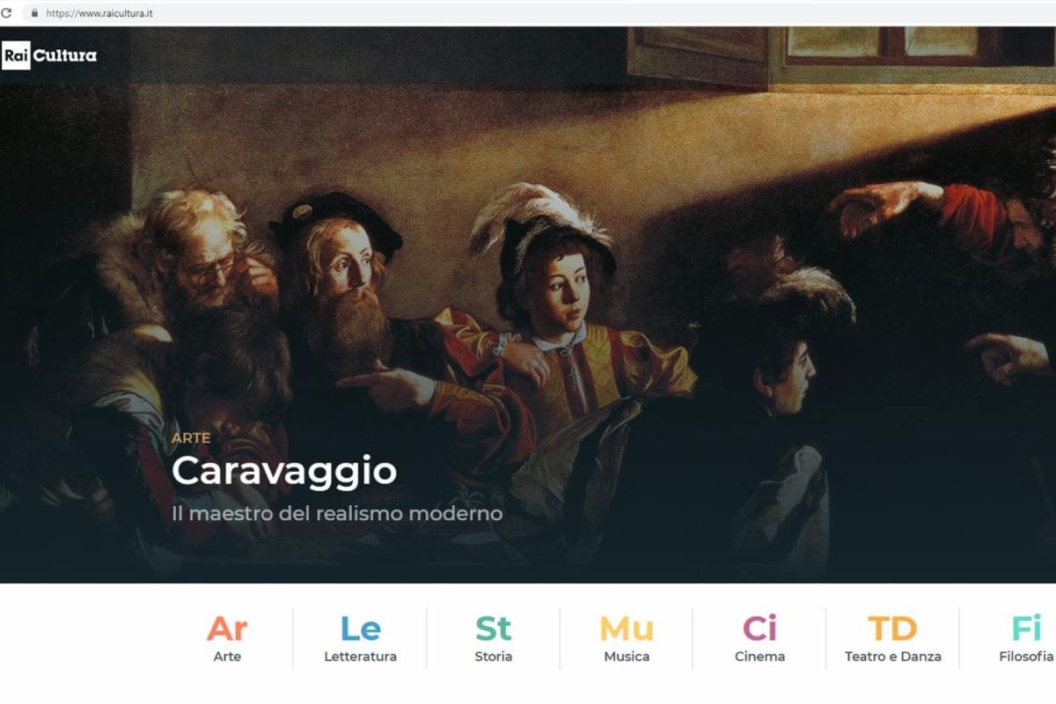Select the green 'St' letters icon
This screenshot has height=704, width=1056.
493,629
